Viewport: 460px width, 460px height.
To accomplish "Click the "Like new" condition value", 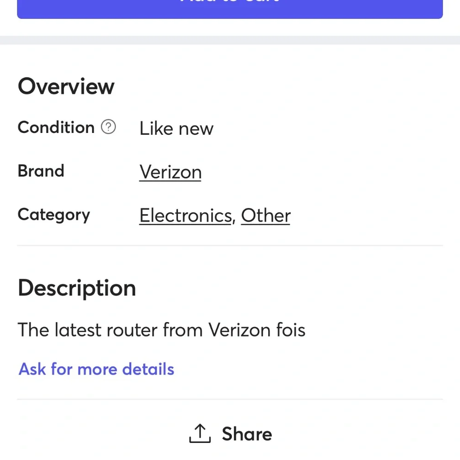I will 176,128.
